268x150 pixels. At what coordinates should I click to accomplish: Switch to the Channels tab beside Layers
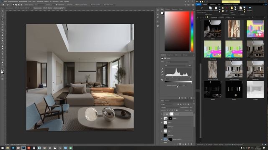[x=167, y=101]
